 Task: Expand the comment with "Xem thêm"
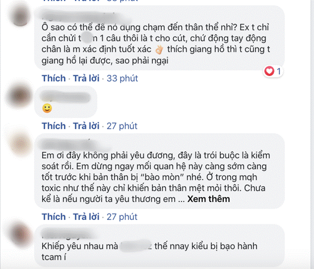[209, 199]
